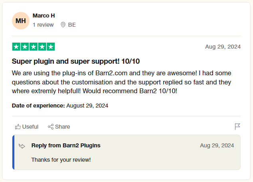Click the reply arrow icon

pos(22,146)
